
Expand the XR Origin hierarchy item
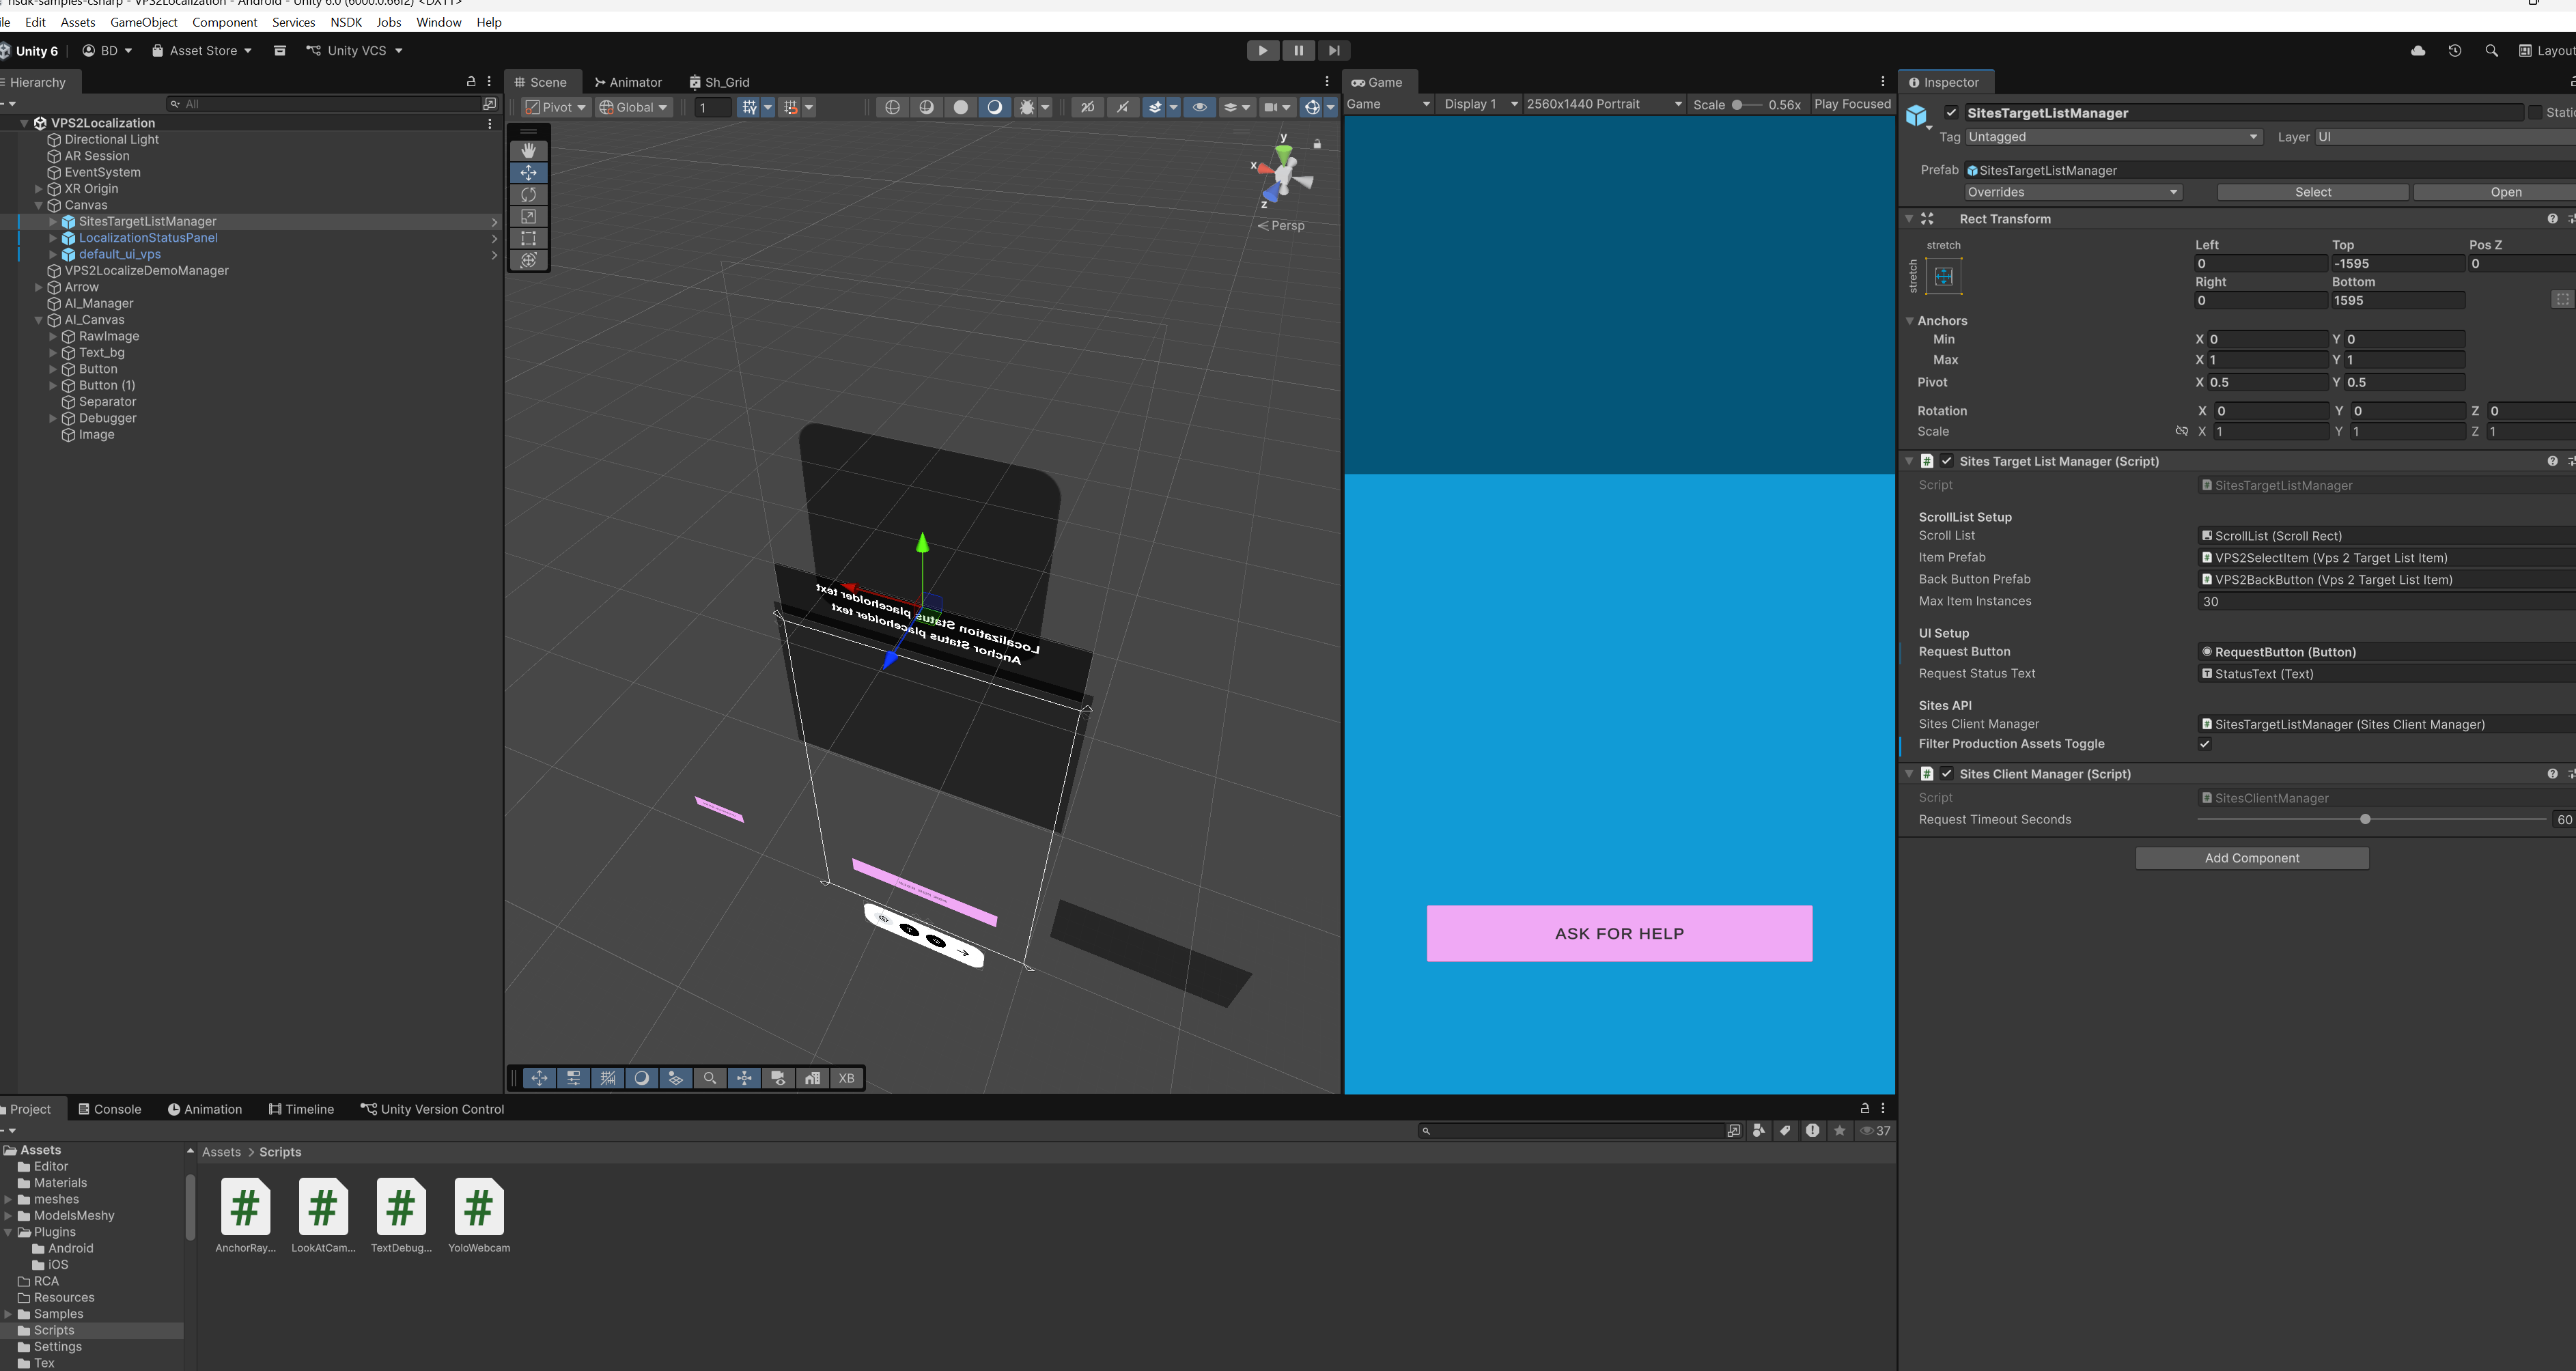(38, 189)
